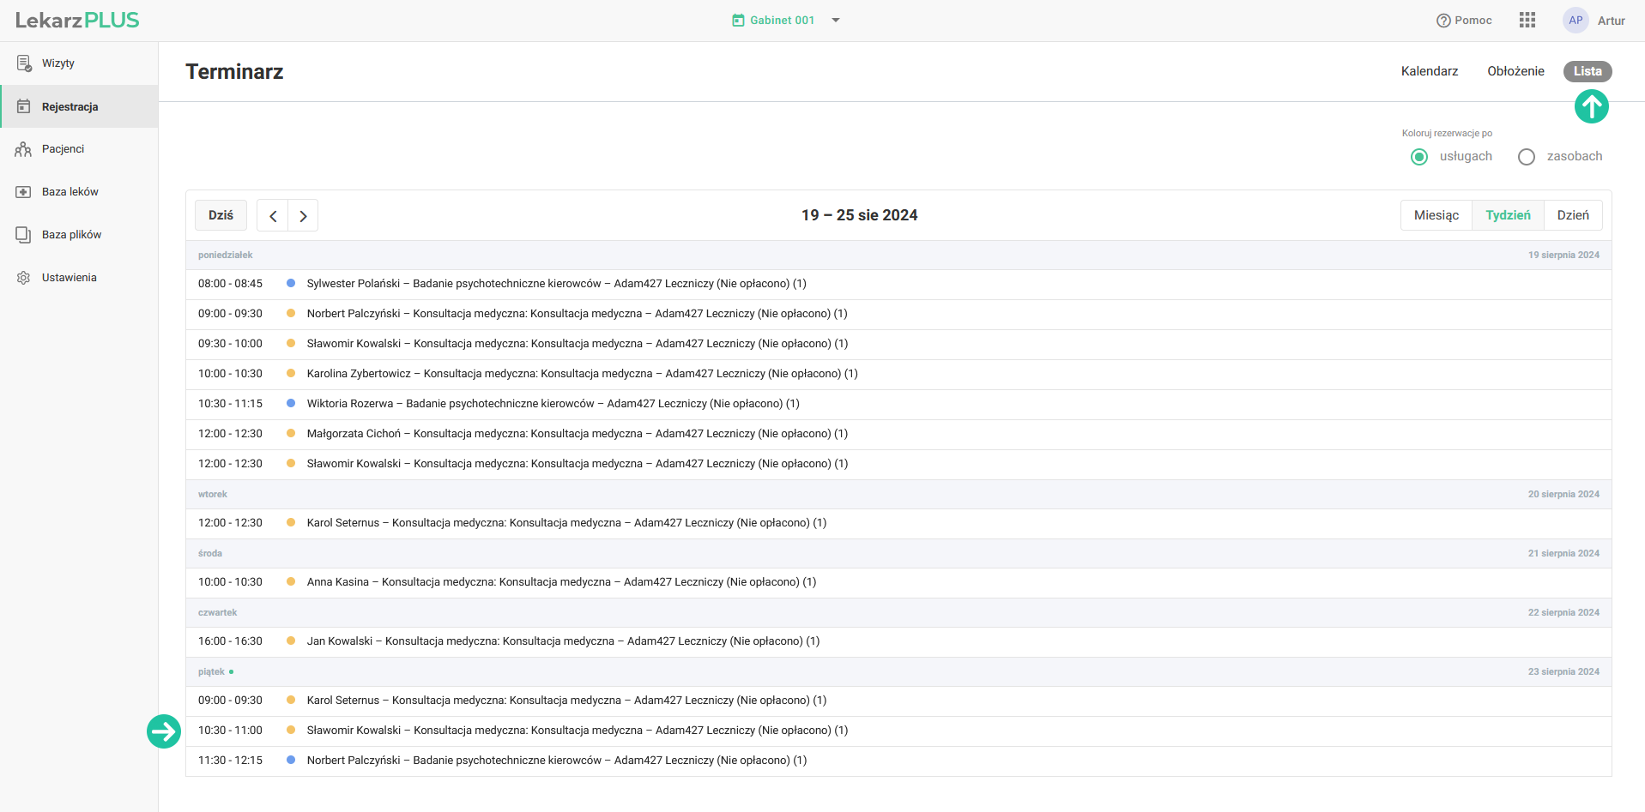The width and height of the screenshot is (1645, 812).
Task: Click blue dot of Wiktoria Rozerwa appointment
Action: click(291, 403)
